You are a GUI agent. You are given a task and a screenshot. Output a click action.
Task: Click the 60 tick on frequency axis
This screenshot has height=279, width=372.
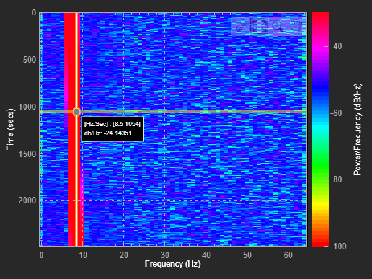[x=288, y=255]
